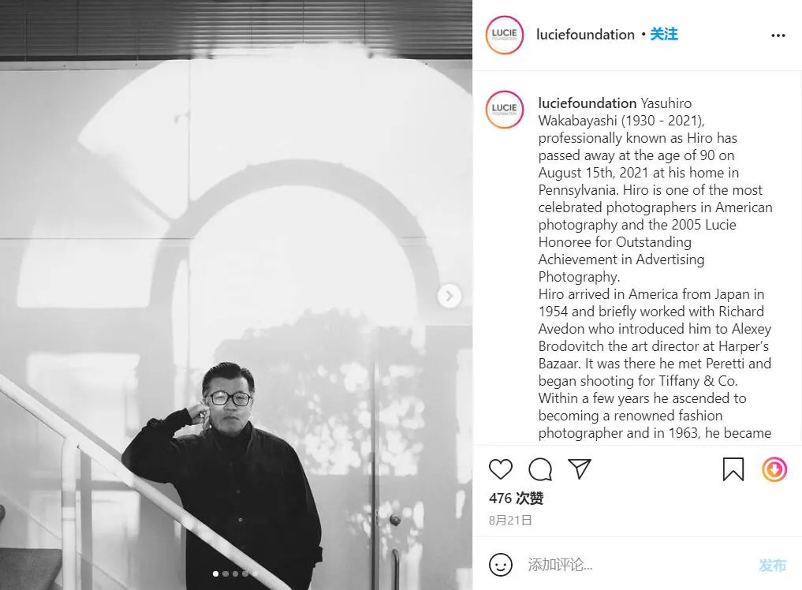Save post with bookmark icon
The image size is (802, 590).
pyautogui.click(x=733, y=469)
